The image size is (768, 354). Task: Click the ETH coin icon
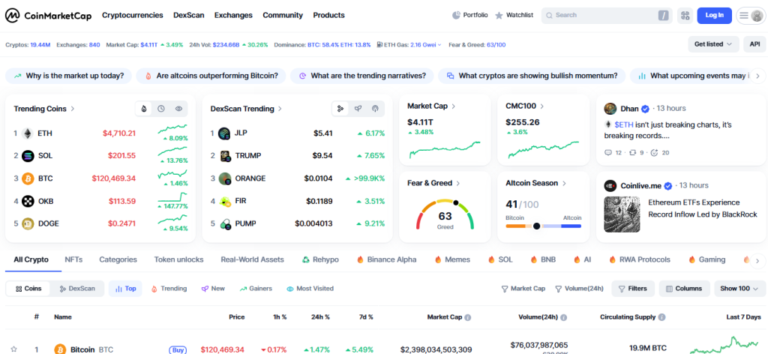[28, 133]
